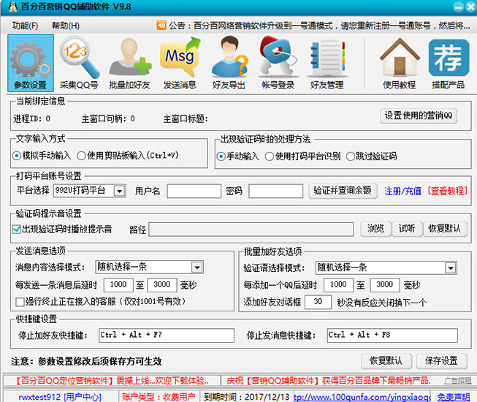
Task: Click 设置使用的营销QQ button
Action: [x=419, y=115]
